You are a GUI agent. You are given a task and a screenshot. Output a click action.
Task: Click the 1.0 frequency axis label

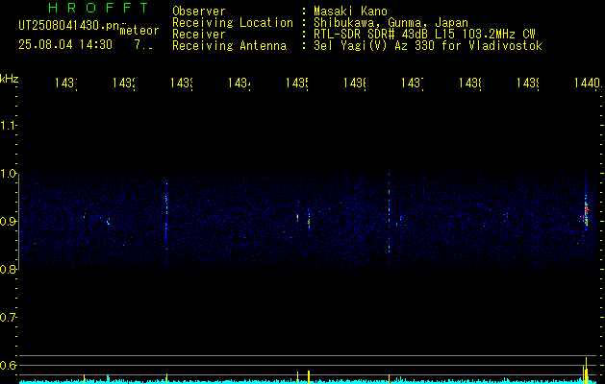[8, 174]
